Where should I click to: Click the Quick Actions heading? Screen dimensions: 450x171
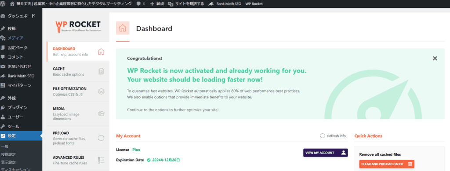click(x=368, y=136)
